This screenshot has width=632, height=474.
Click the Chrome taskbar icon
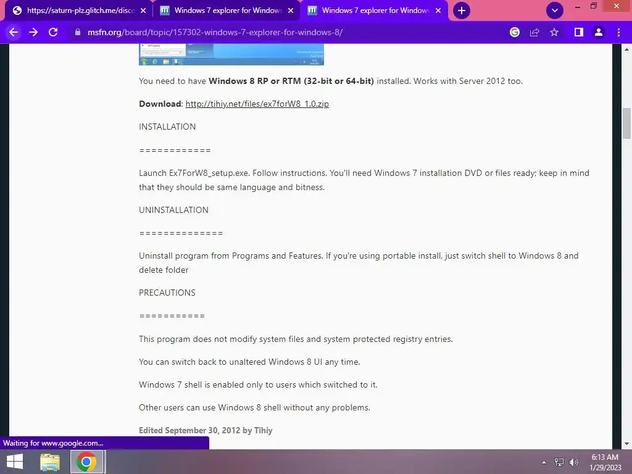click(x=86, y=462)
